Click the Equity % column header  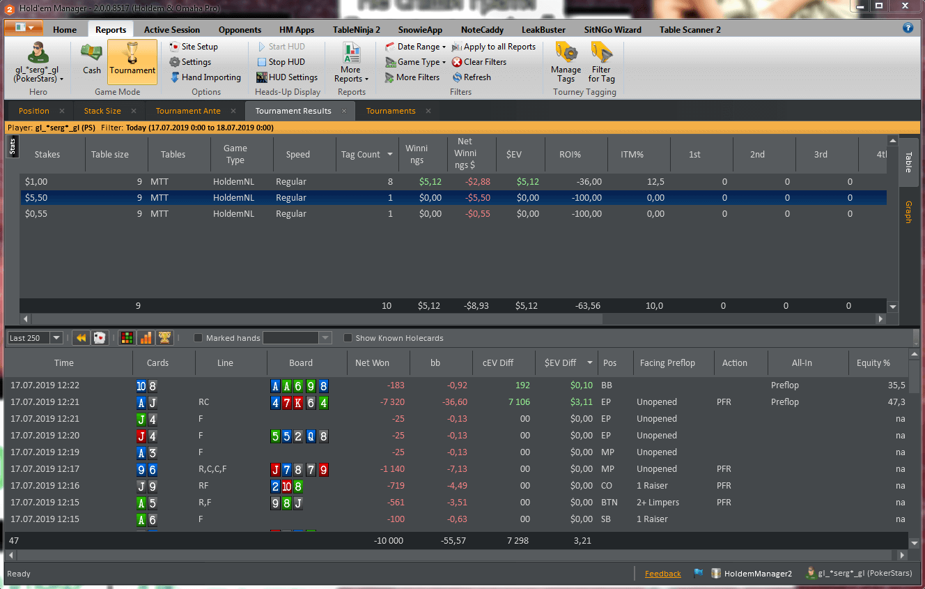pos(873,362)
